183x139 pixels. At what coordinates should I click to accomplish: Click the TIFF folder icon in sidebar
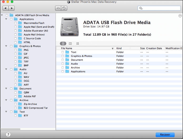(x=20, y=61)
